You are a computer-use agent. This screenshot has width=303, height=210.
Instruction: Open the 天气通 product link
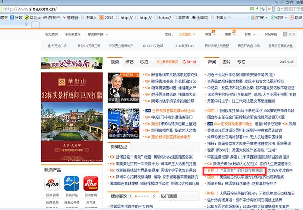click(91, 202)
